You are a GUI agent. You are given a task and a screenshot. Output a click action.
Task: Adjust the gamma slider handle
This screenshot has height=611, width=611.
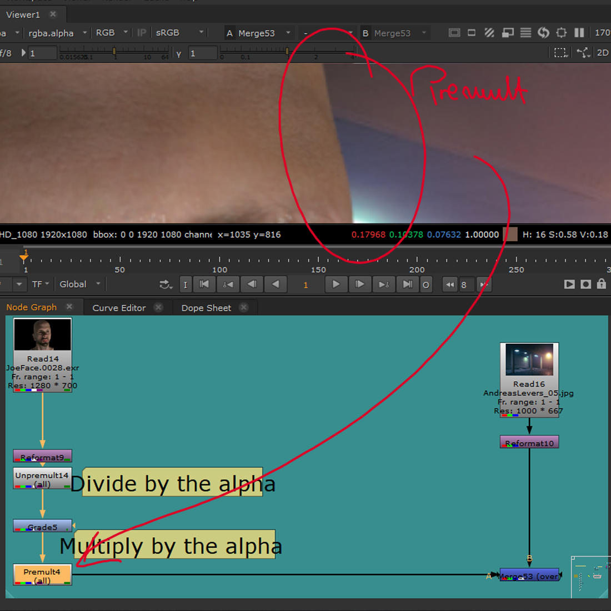(287, 51)
